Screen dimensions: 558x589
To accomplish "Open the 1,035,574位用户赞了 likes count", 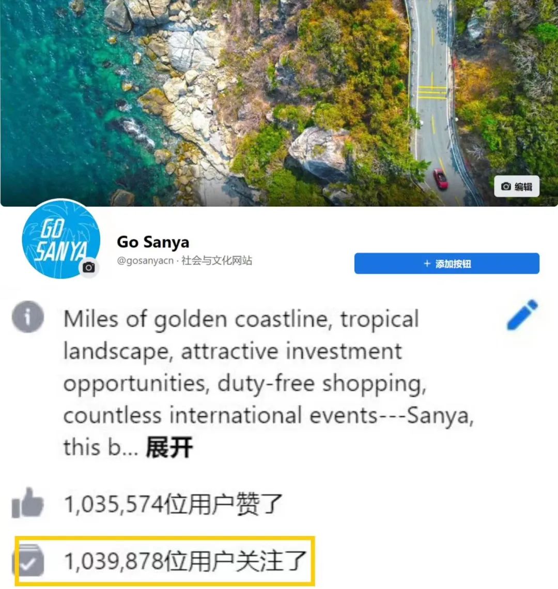I will coord(173,504).
